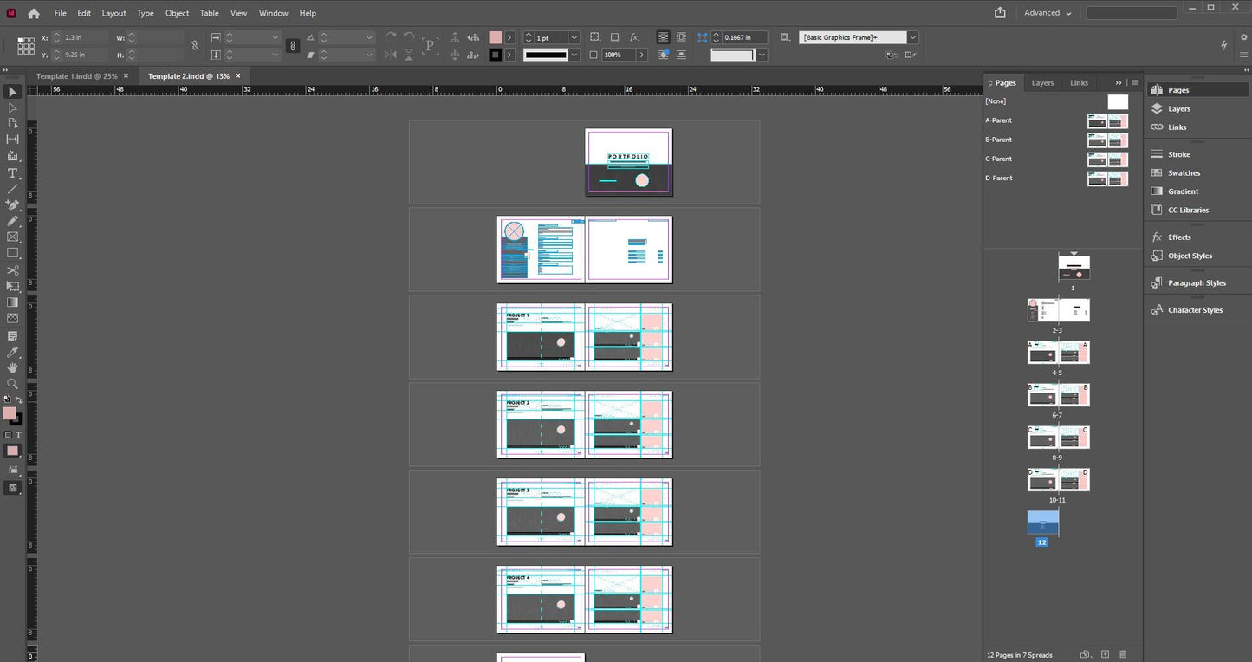This screenshot has width=1252, height=662.
Task: Click the delete selected pages trash icon
Action: (x=1123, y=654)
